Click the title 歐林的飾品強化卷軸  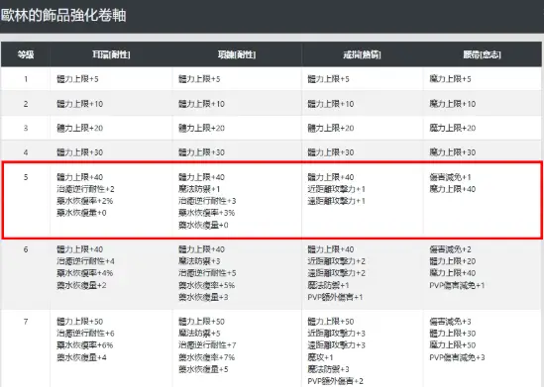(x=63, y=16)
